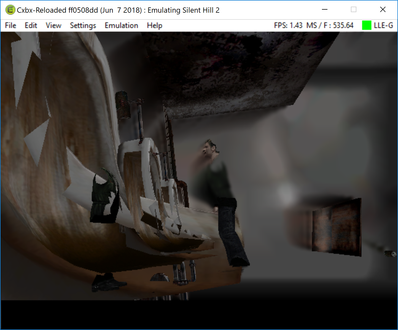Click the LLE-G status label

pos(383,25)
